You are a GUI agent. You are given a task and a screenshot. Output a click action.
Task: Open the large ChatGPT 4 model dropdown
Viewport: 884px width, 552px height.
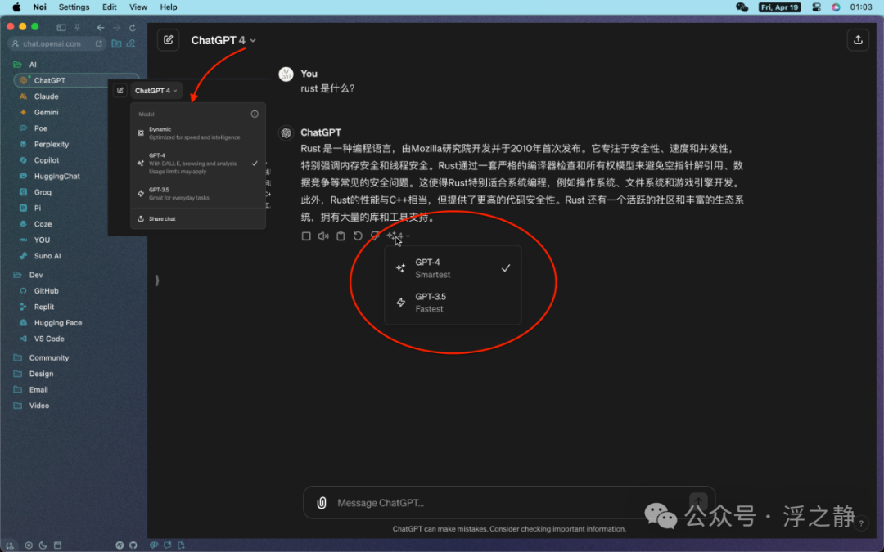(x=223, y=40)
